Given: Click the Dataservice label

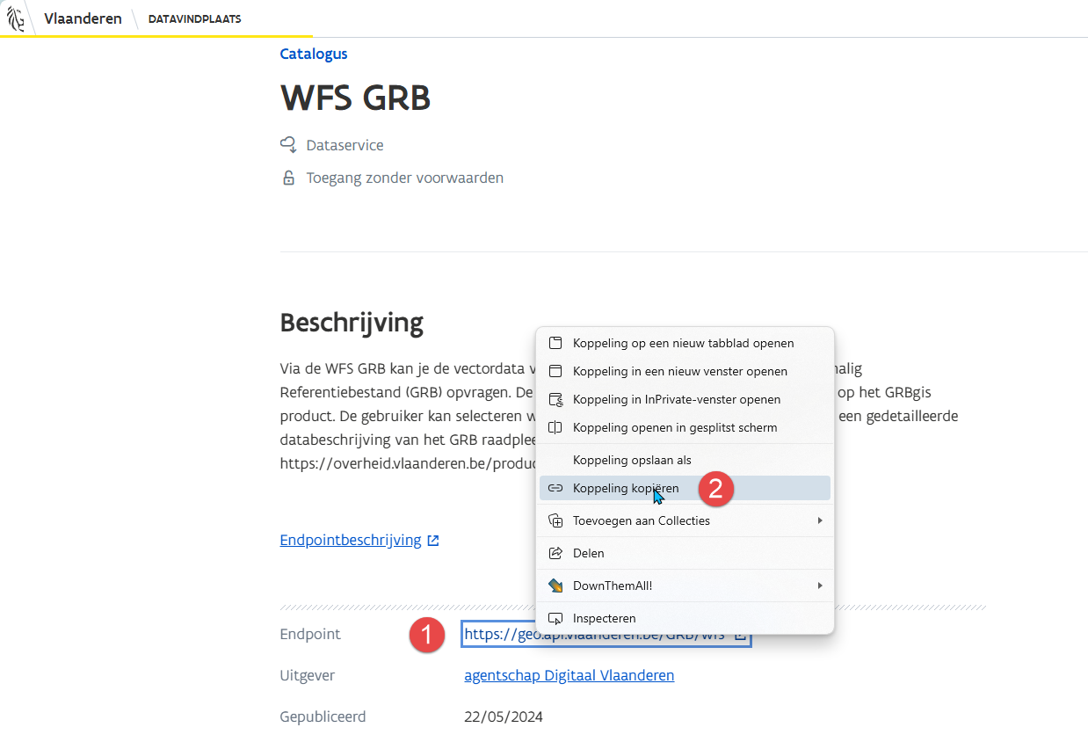Looking at the screenshot, I should tap(345, 145).
